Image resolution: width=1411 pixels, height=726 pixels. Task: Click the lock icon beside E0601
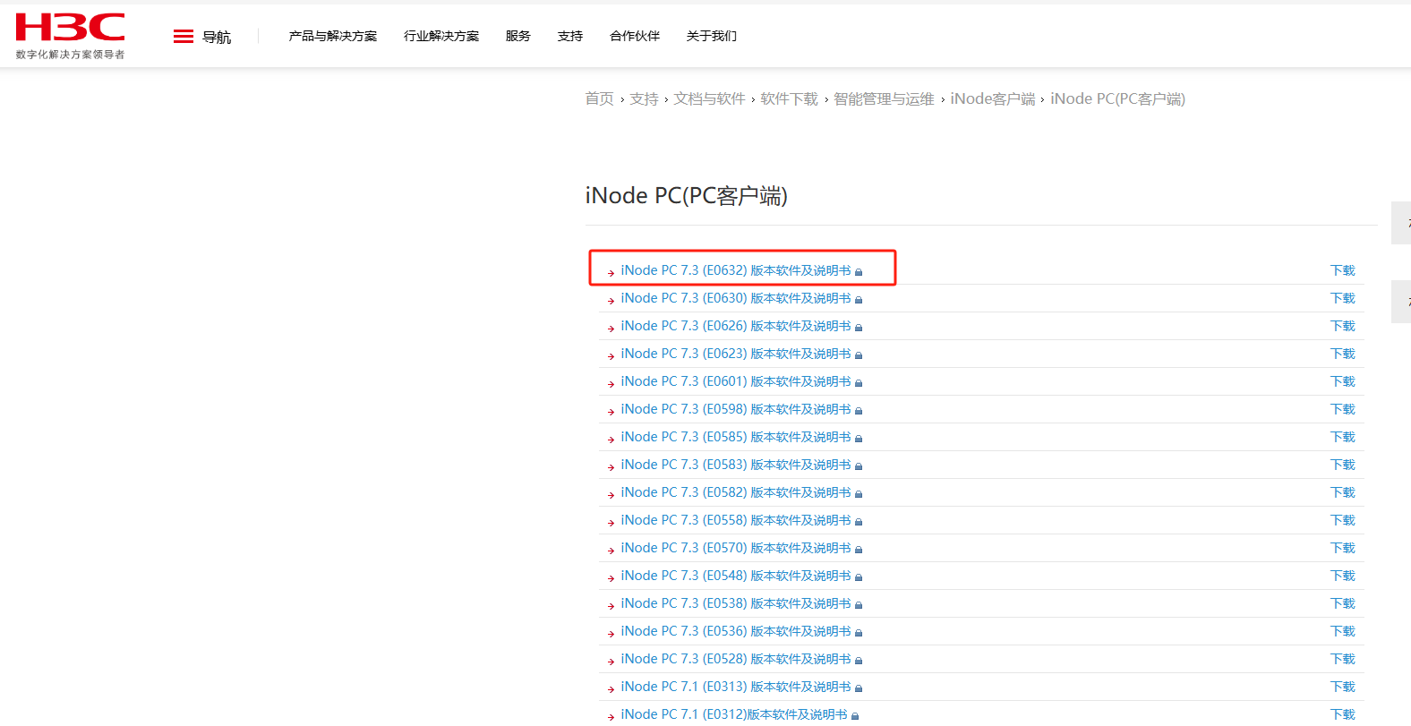point(859,383)
